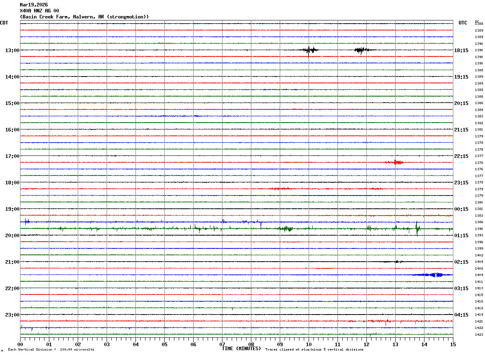Click the vertical division microvolts note
The image size is (485, 355).
pos(51,349)
